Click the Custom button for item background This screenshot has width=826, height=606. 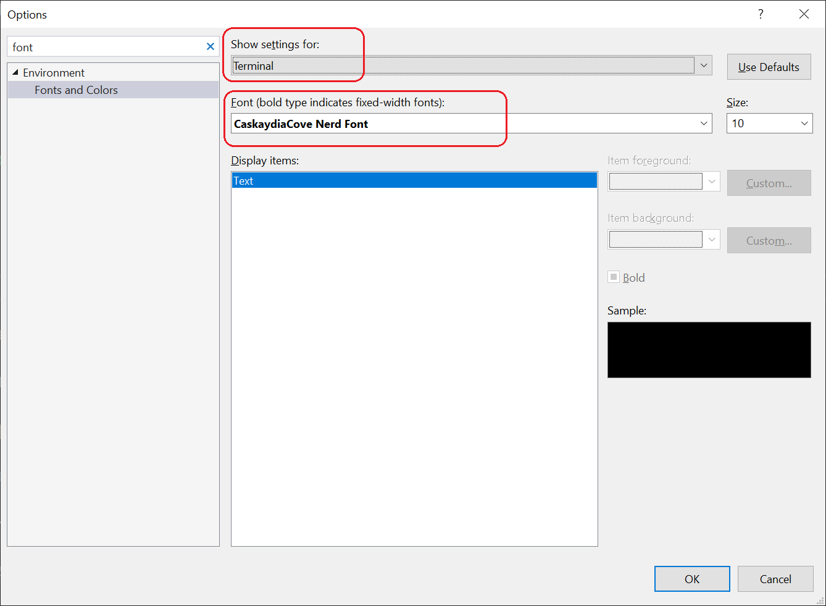pos(769,240)
